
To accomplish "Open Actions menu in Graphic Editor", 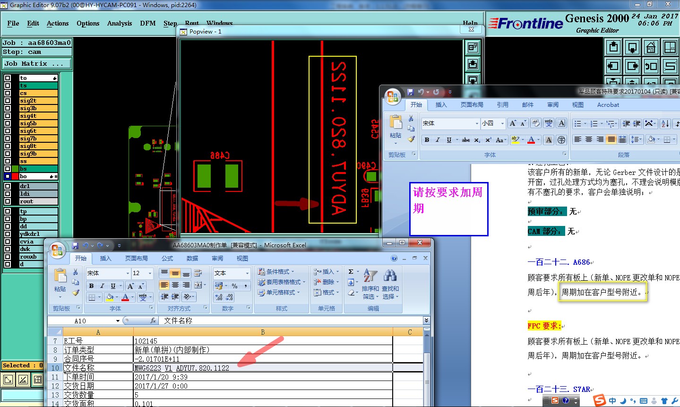I will 58,23.
